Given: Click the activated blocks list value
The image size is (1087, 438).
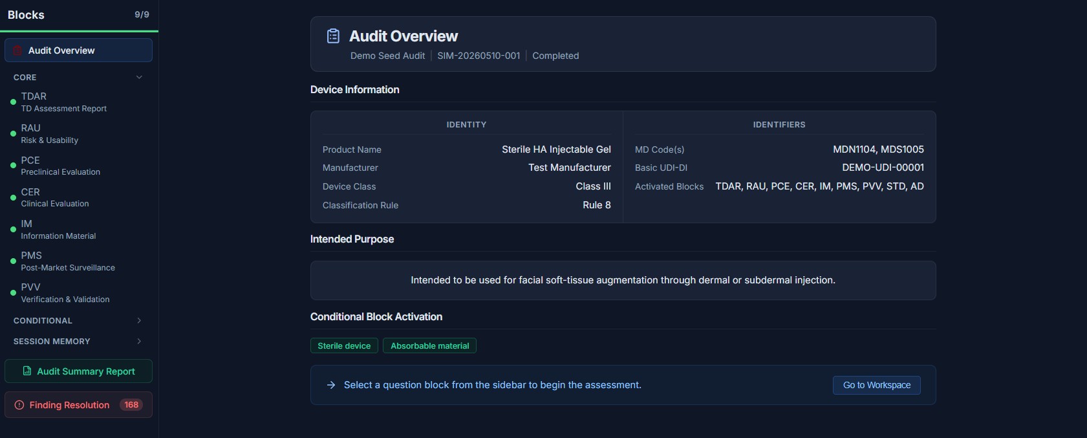Looking at the screenshot, I should point(819,186).
